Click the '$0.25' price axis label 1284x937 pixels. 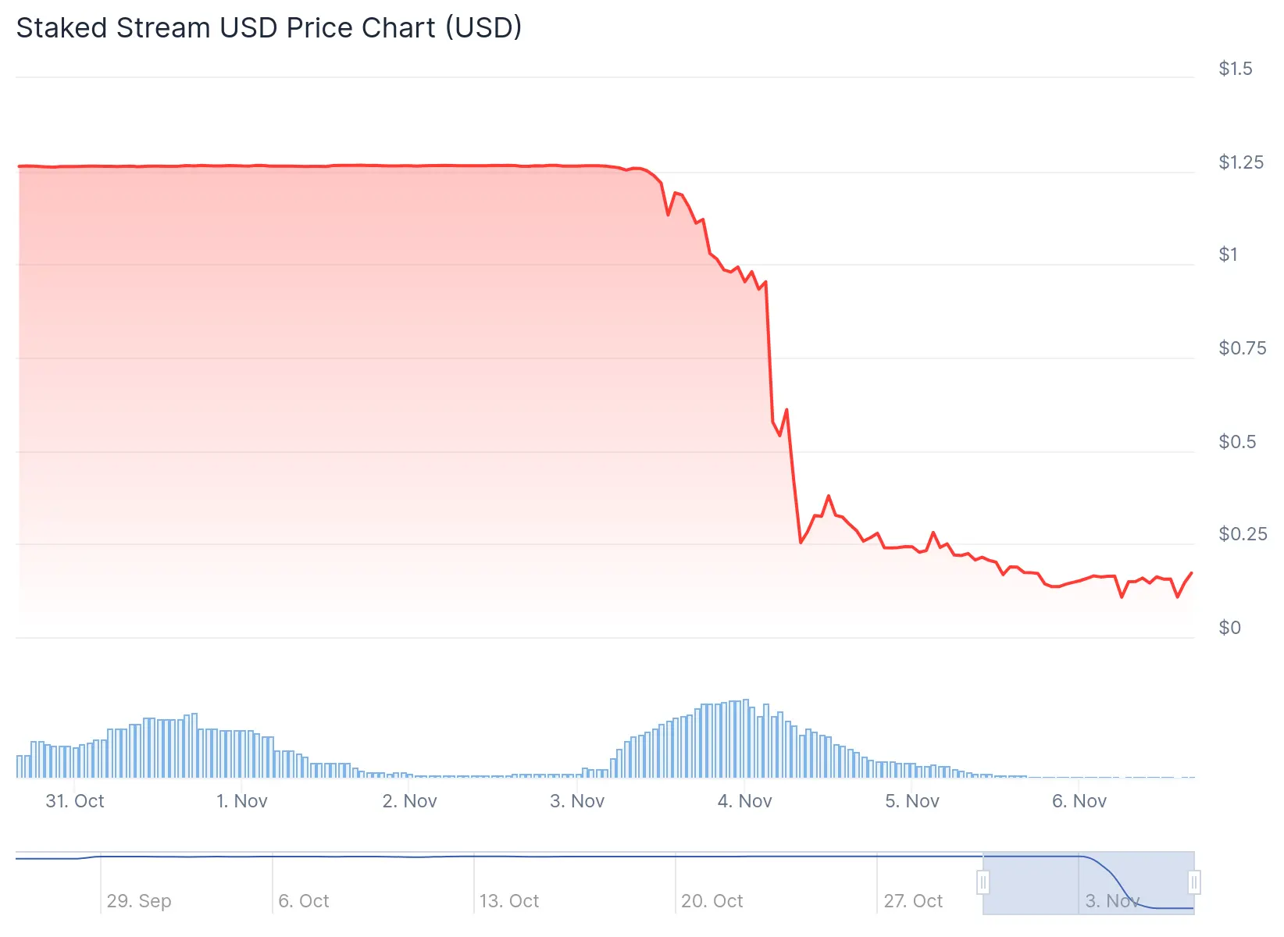pyautogui.click(x=1243, y=534)
